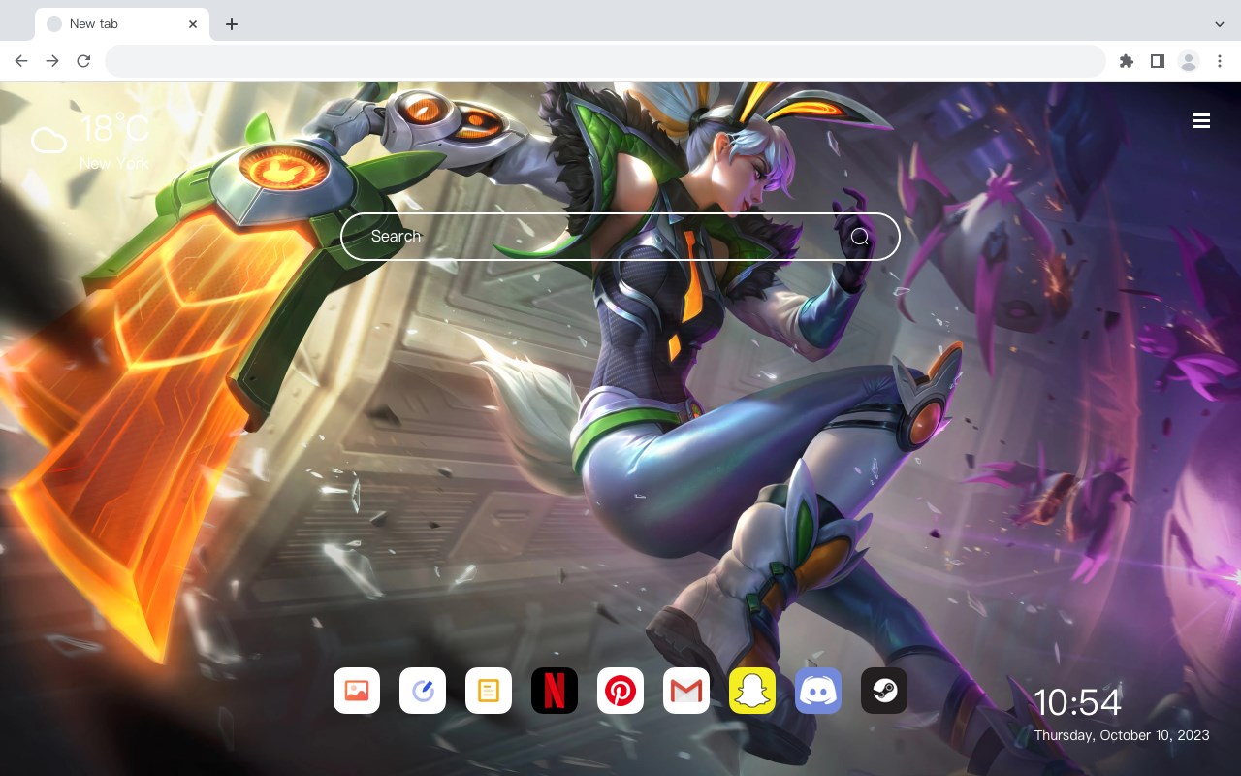Screen dimensions: 1241x776
Task: Expand the tab search chevron
Action: pyautogui.click(x=1220, y=24)
